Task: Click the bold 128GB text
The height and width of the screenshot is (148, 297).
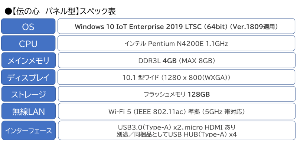Action: click(x=199, y=95)
